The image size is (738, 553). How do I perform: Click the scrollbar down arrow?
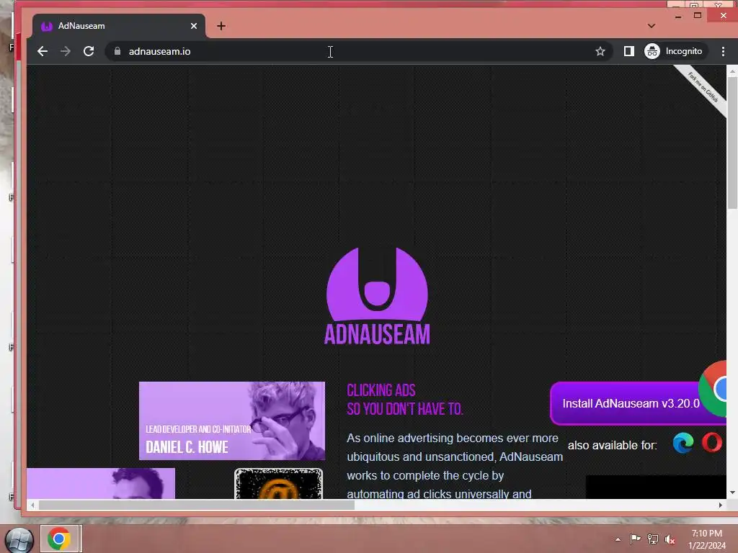[732, 493]
